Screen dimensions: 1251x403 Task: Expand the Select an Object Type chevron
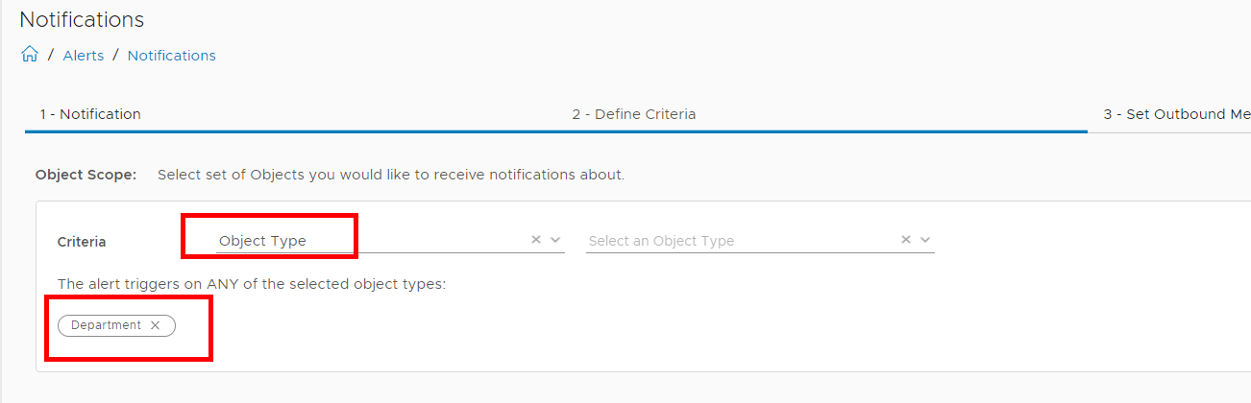(925, 240)
